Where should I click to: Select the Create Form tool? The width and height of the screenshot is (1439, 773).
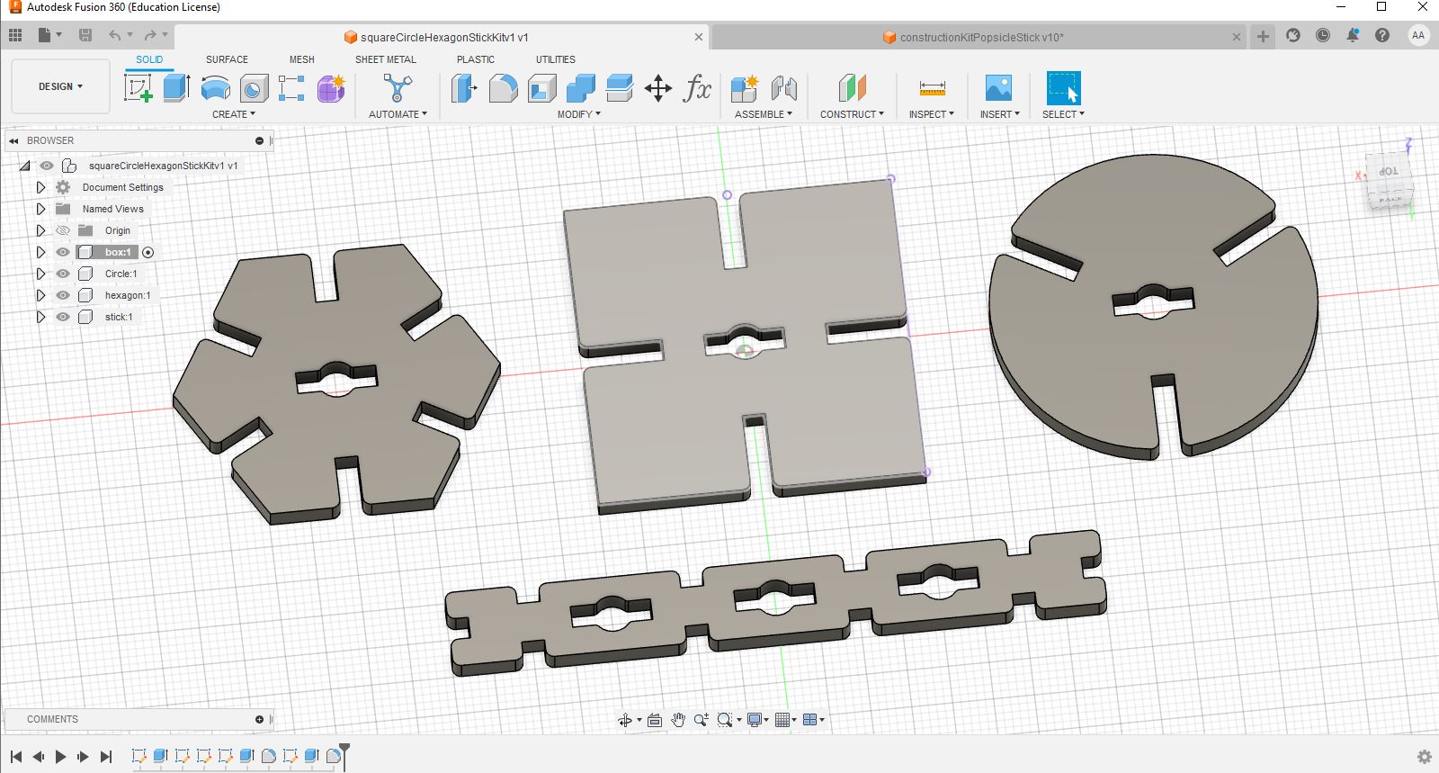point(331,88)
